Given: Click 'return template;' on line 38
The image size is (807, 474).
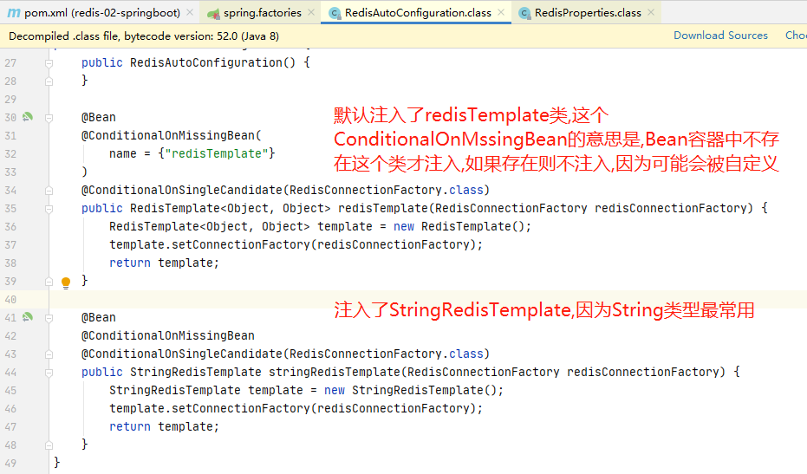Looking at the screenshot, I should pos(164,263).
